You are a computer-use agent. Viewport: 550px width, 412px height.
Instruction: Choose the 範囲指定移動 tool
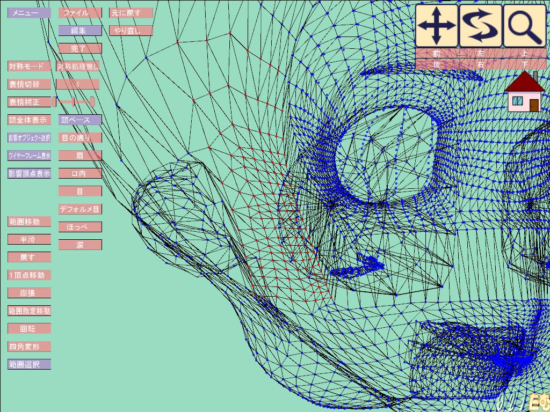click(29, 311)
